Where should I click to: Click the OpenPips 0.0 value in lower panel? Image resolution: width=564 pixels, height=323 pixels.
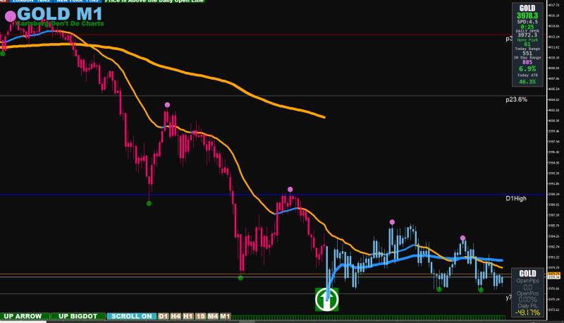pos(527,287)
